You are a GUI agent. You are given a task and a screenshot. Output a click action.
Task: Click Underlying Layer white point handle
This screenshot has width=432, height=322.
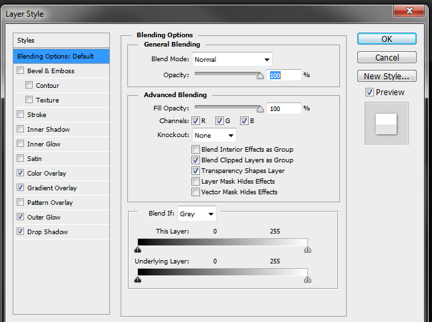307,279
